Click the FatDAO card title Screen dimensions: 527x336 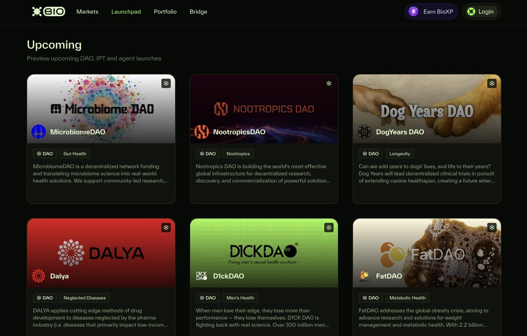[x=389, y=276]
